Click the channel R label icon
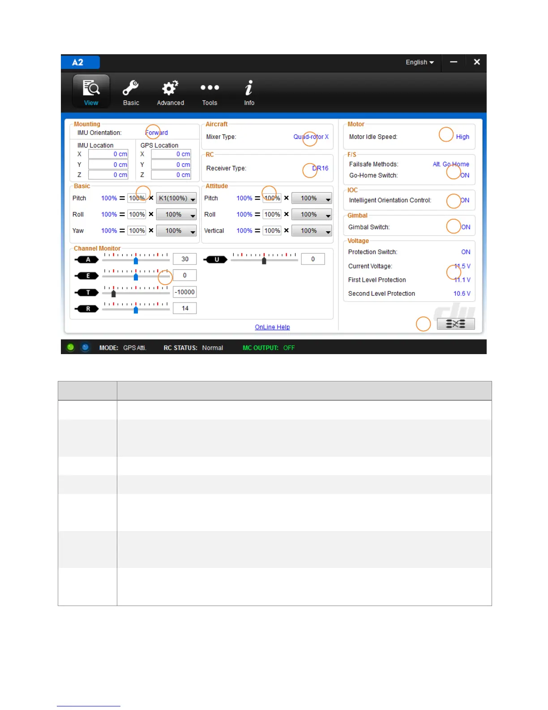This screenshot has height=710, width=548. click(86, 308)
